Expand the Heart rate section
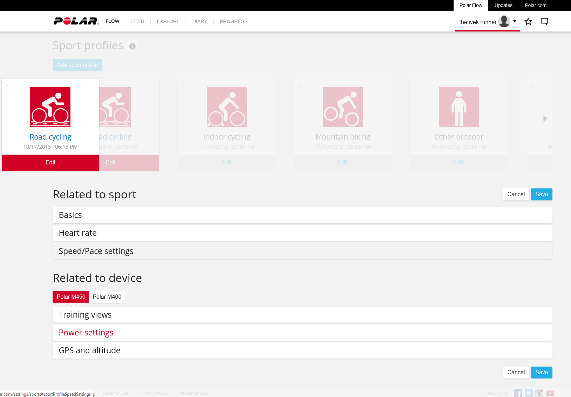Image resolution: width=571 pixels, height=397 pixels. pyautogui.click(x=303, y=233)
